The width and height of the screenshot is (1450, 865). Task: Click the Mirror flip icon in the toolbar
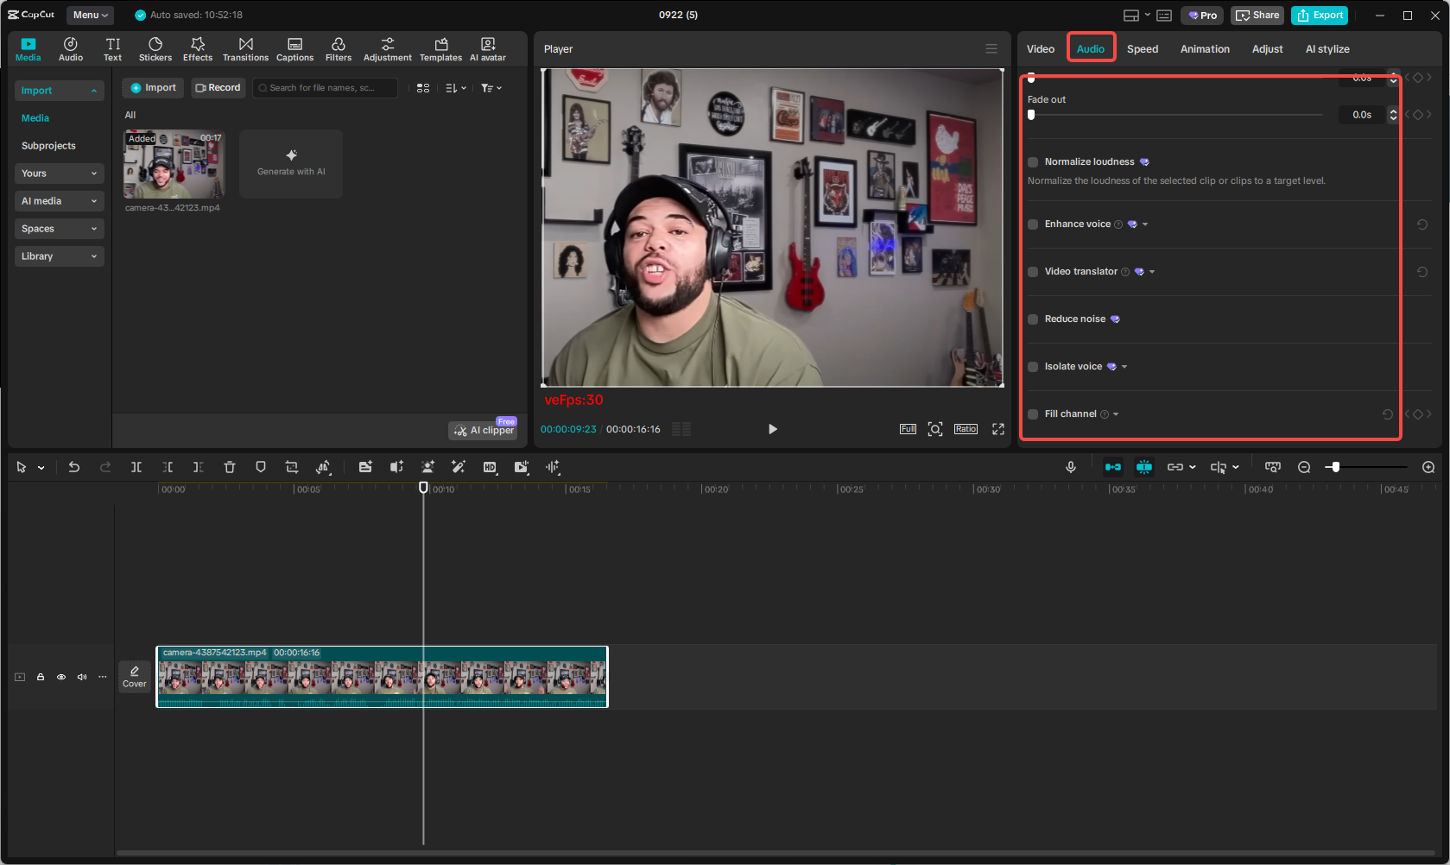coord(324,467)
